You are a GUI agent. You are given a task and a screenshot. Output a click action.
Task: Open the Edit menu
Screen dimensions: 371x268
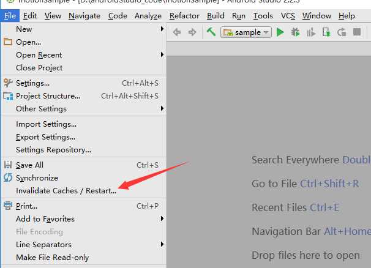30,16
